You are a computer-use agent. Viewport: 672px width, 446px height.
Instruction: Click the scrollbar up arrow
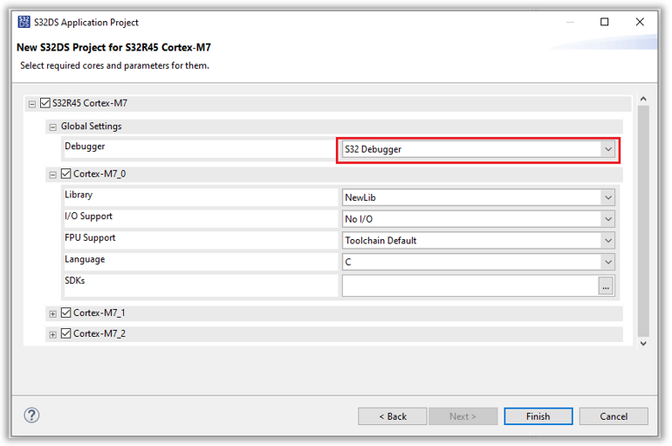click(x=643, y=99)
